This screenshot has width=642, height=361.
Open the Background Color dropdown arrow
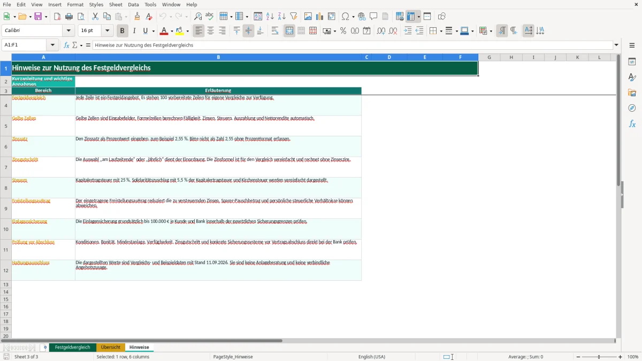coord(187,31)
